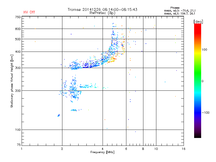Click colorbar tick label "0"
216x162 pixels.
tap(202, 81)
